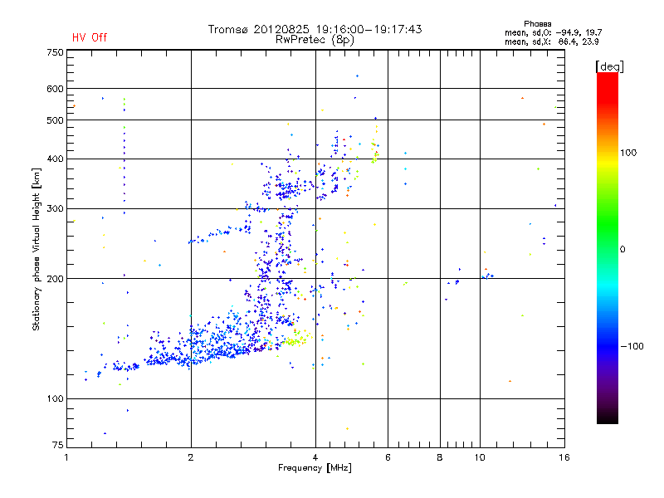Click the x-axis tick label '1'
The image size is (664, 498).
[x=66, y=457]
